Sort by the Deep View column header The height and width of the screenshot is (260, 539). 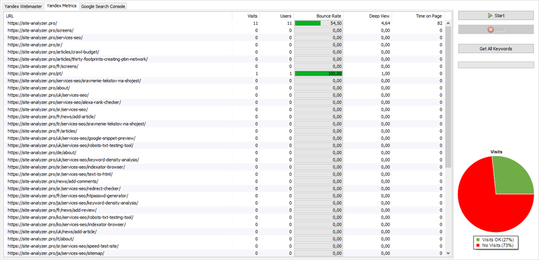(x=368, y=16)
